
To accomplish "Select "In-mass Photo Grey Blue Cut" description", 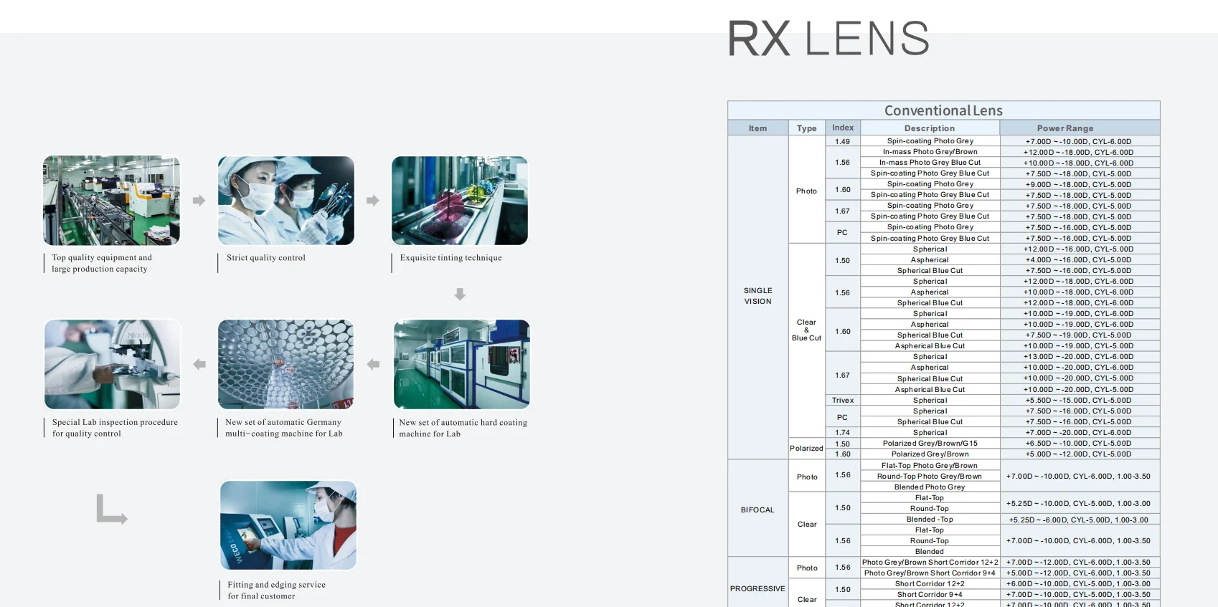I will point(930,163).
